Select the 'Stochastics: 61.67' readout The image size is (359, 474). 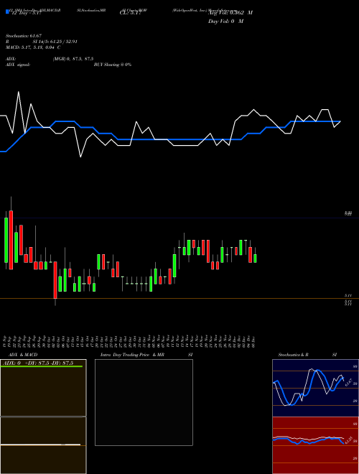point(24,36)
